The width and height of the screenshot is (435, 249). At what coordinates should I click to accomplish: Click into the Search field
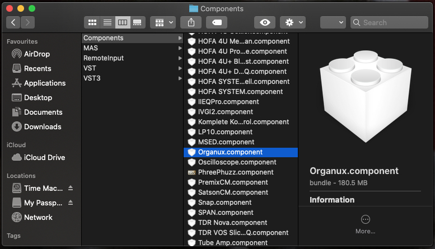(x=389, y=22)
